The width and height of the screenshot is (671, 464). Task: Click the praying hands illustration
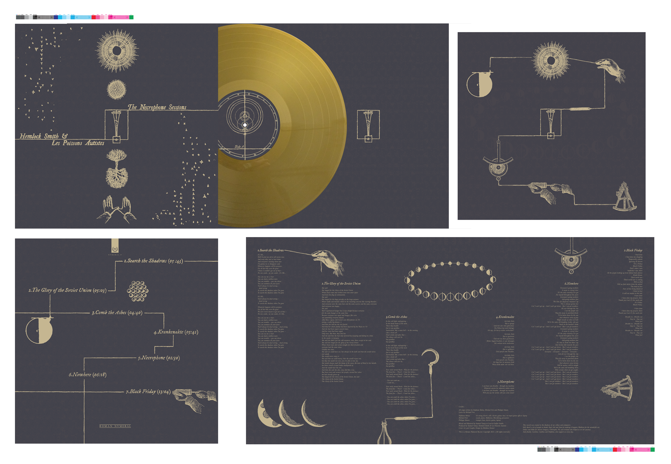(117, 208)
